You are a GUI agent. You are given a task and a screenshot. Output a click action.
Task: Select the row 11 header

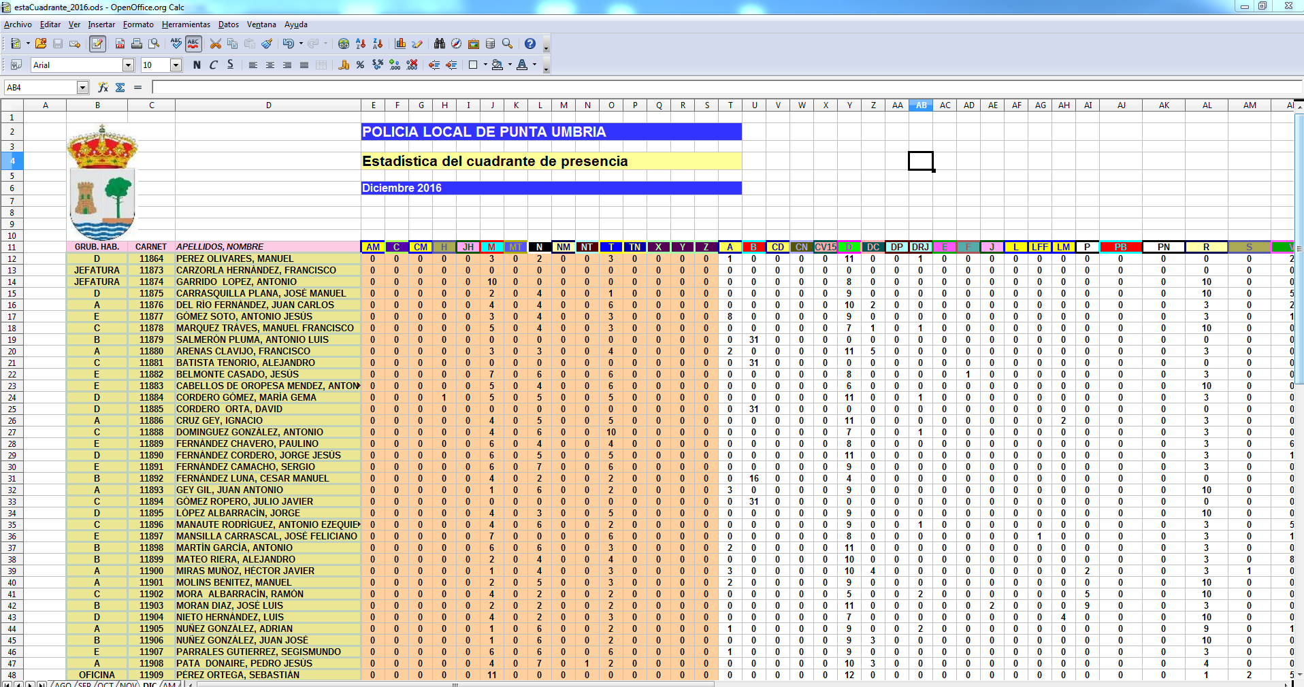tap(12, 247)
